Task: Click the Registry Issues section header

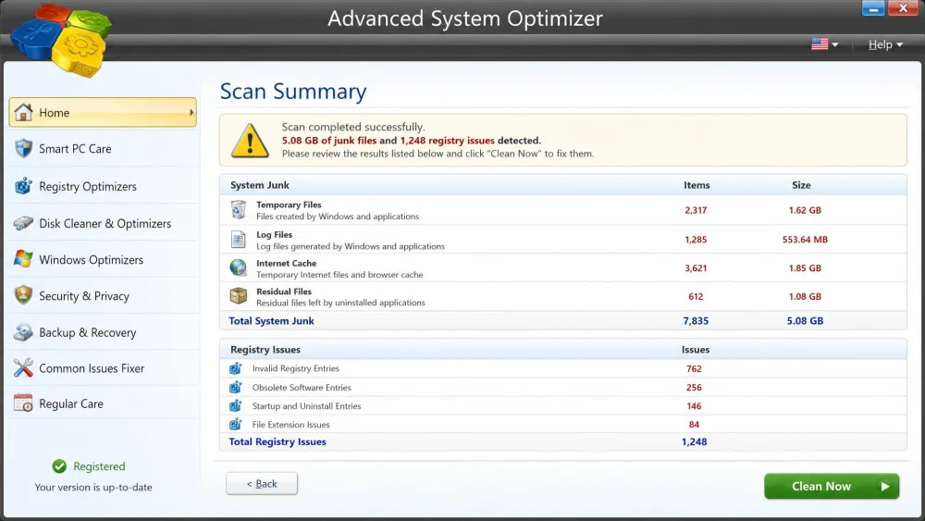Action: click(x=265, y=349)
